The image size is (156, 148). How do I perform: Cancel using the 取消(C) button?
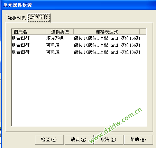click(x=109, y=140)
